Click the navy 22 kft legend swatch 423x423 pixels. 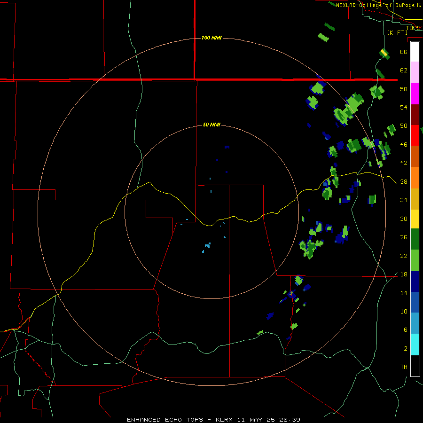pos(415,282)
